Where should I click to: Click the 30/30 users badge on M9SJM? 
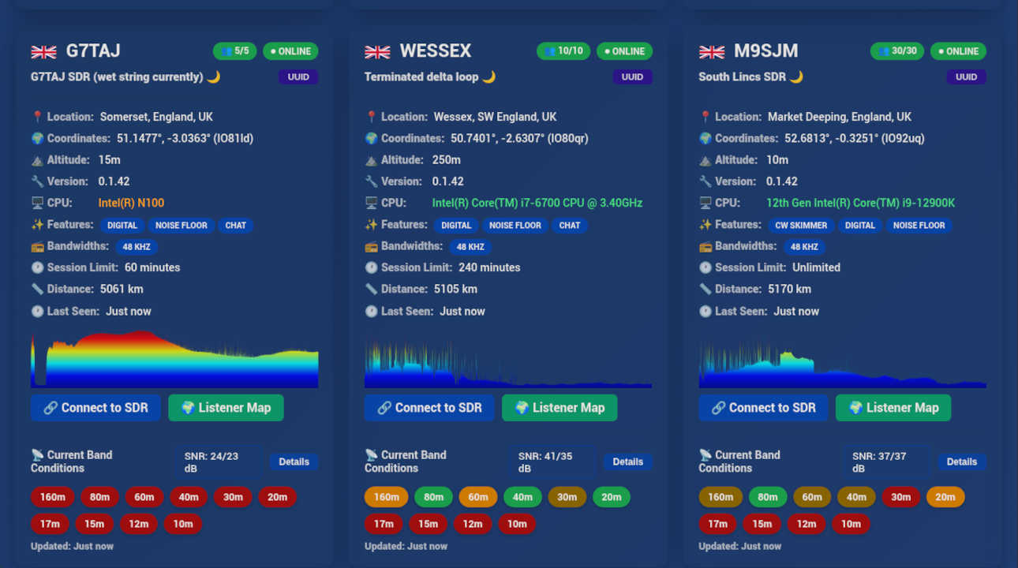click(x=897, y=51)
